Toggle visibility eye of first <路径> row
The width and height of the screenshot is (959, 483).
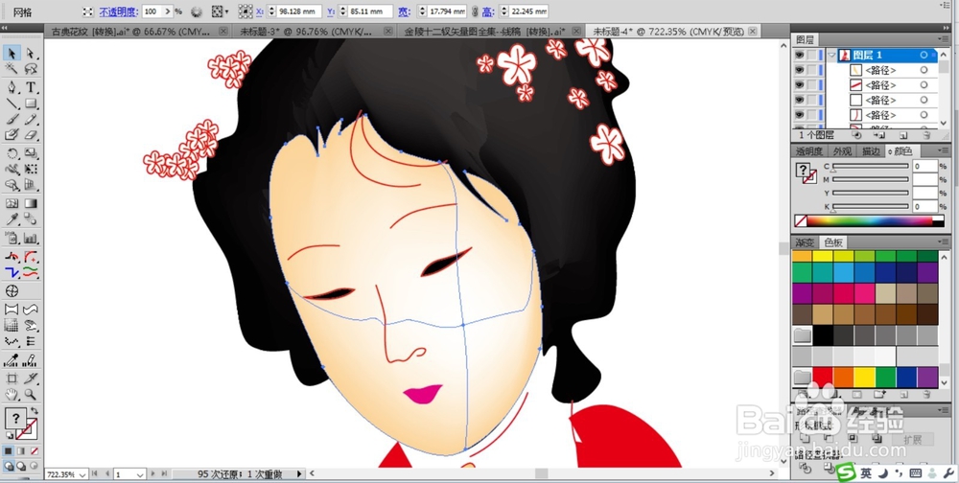[800, 70]
